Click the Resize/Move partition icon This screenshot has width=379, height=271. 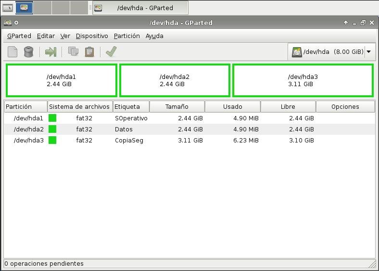pos(51,52)
